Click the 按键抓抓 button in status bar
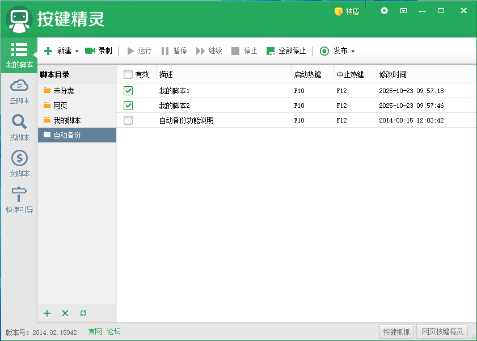Screen dimensions: 477x341 396,331
